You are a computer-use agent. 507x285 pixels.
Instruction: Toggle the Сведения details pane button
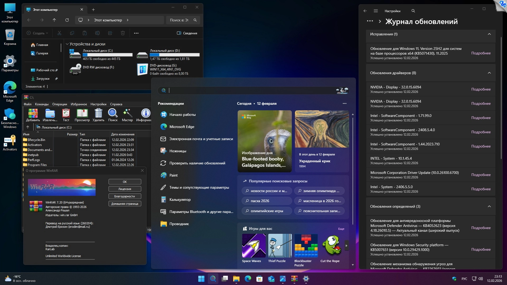(187, 33)
